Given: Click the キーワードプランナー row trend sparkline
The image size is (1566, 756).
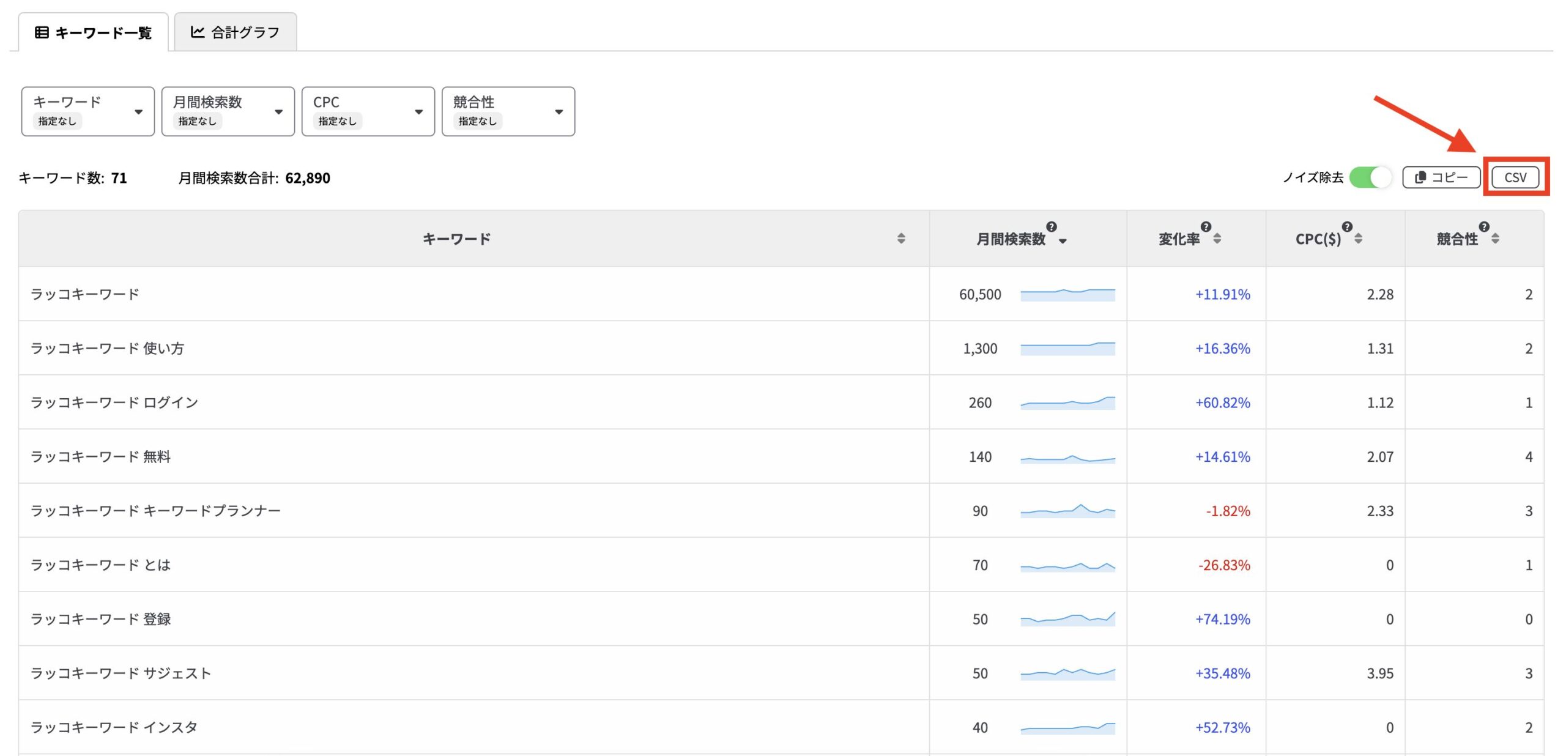Looking at the screenshot, I should 1067,511.
